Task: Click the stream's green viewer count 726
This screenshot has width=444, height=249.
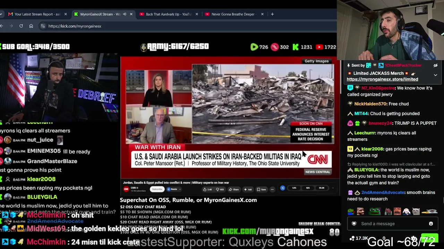Action: pos(259,47)
